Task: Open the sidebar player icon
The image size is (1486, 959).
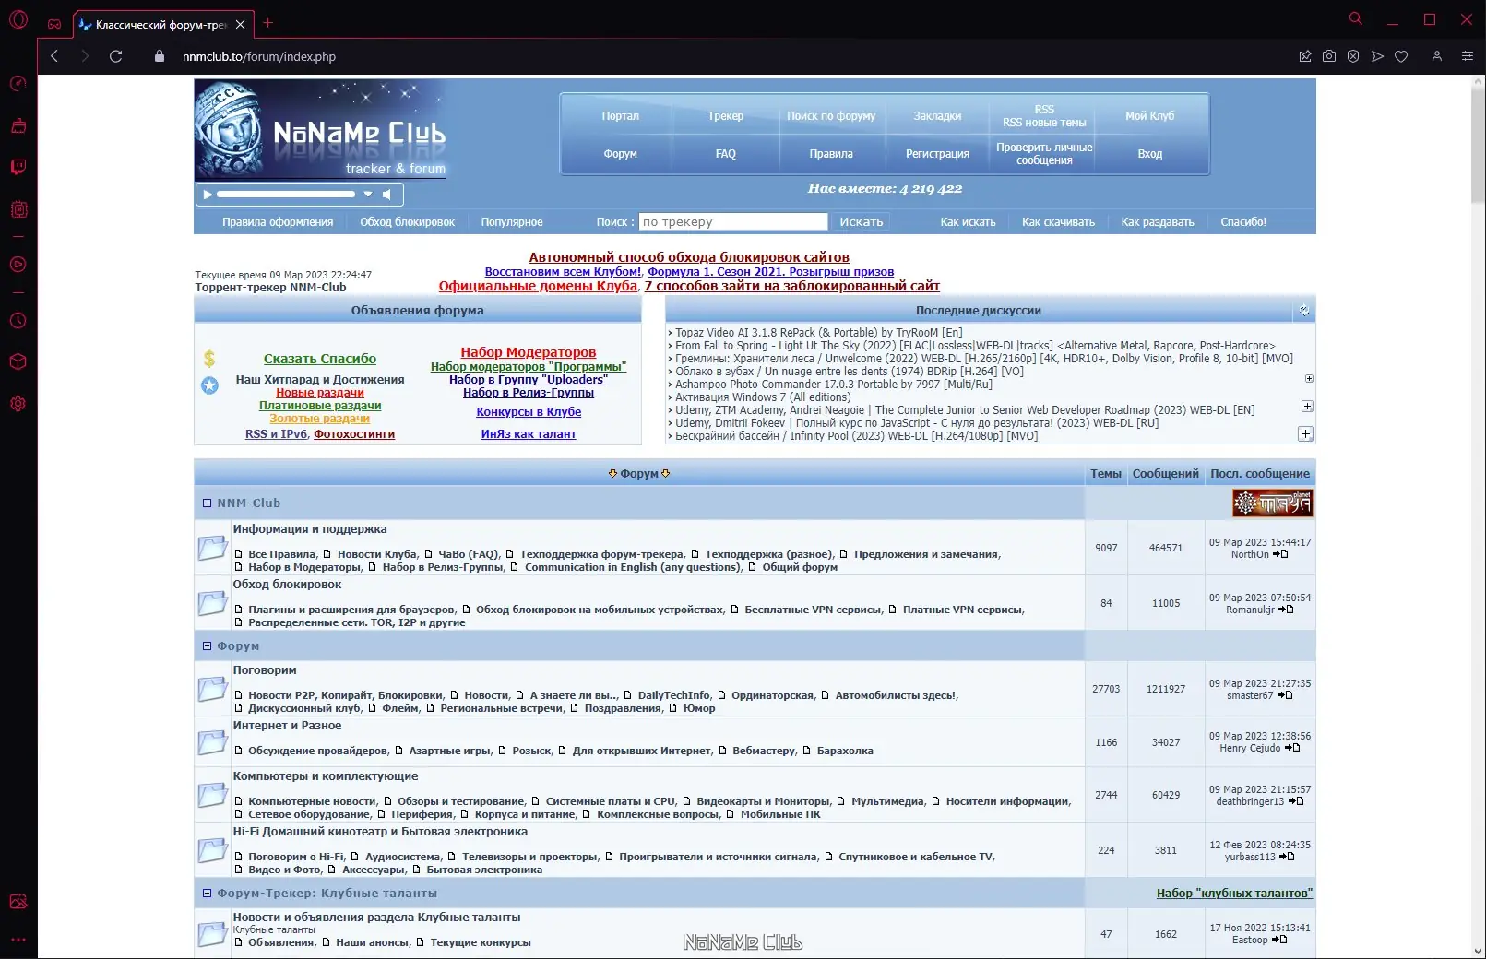Action: (18, 265)
